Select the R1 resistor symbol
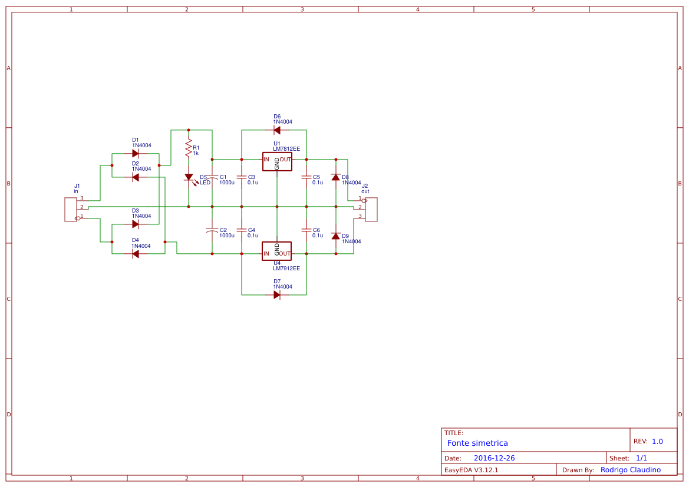The width and height of the screenshot is (689, 487). coord(189,148)
